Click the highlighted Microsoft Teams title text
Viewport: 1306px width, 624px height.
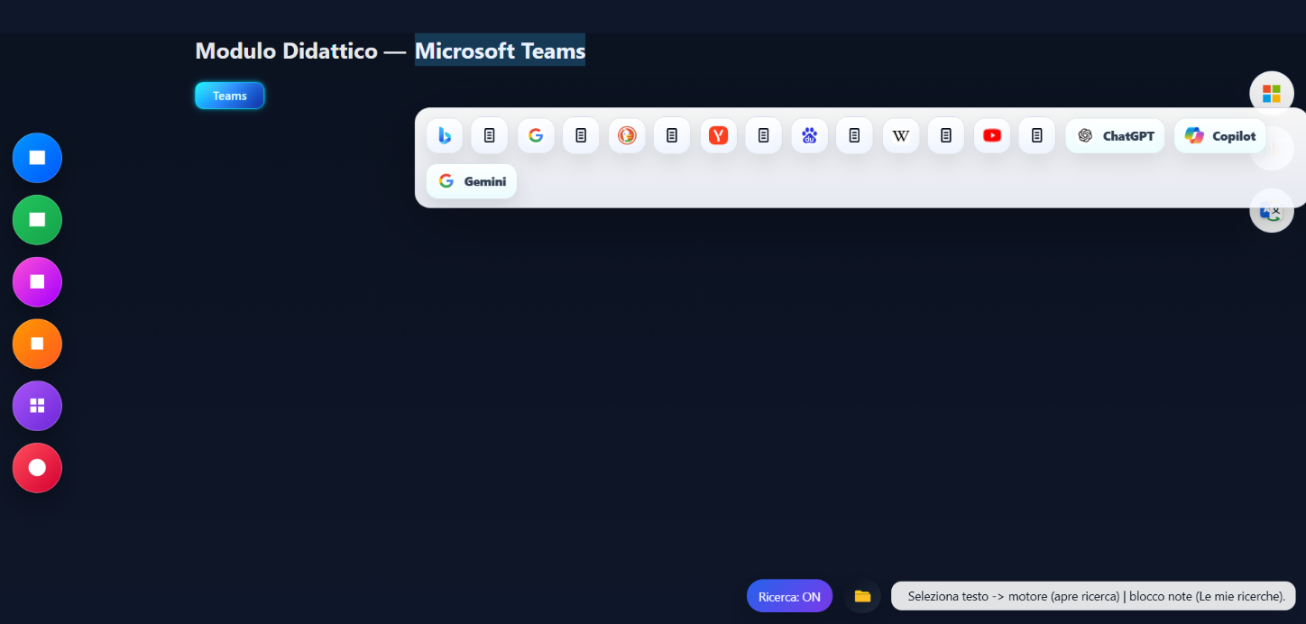[x=500, y=50]
